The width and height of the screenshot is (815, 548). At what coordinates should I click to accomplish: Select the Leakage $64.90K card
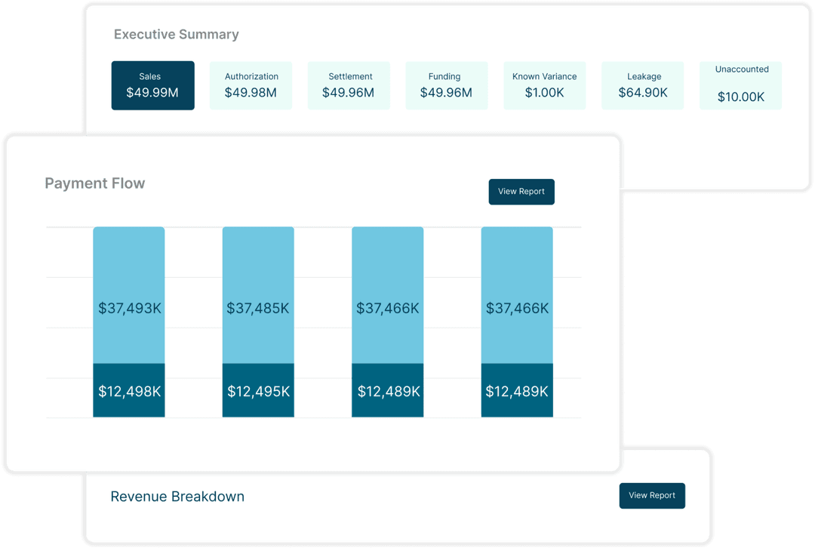(x=643, y=85)
